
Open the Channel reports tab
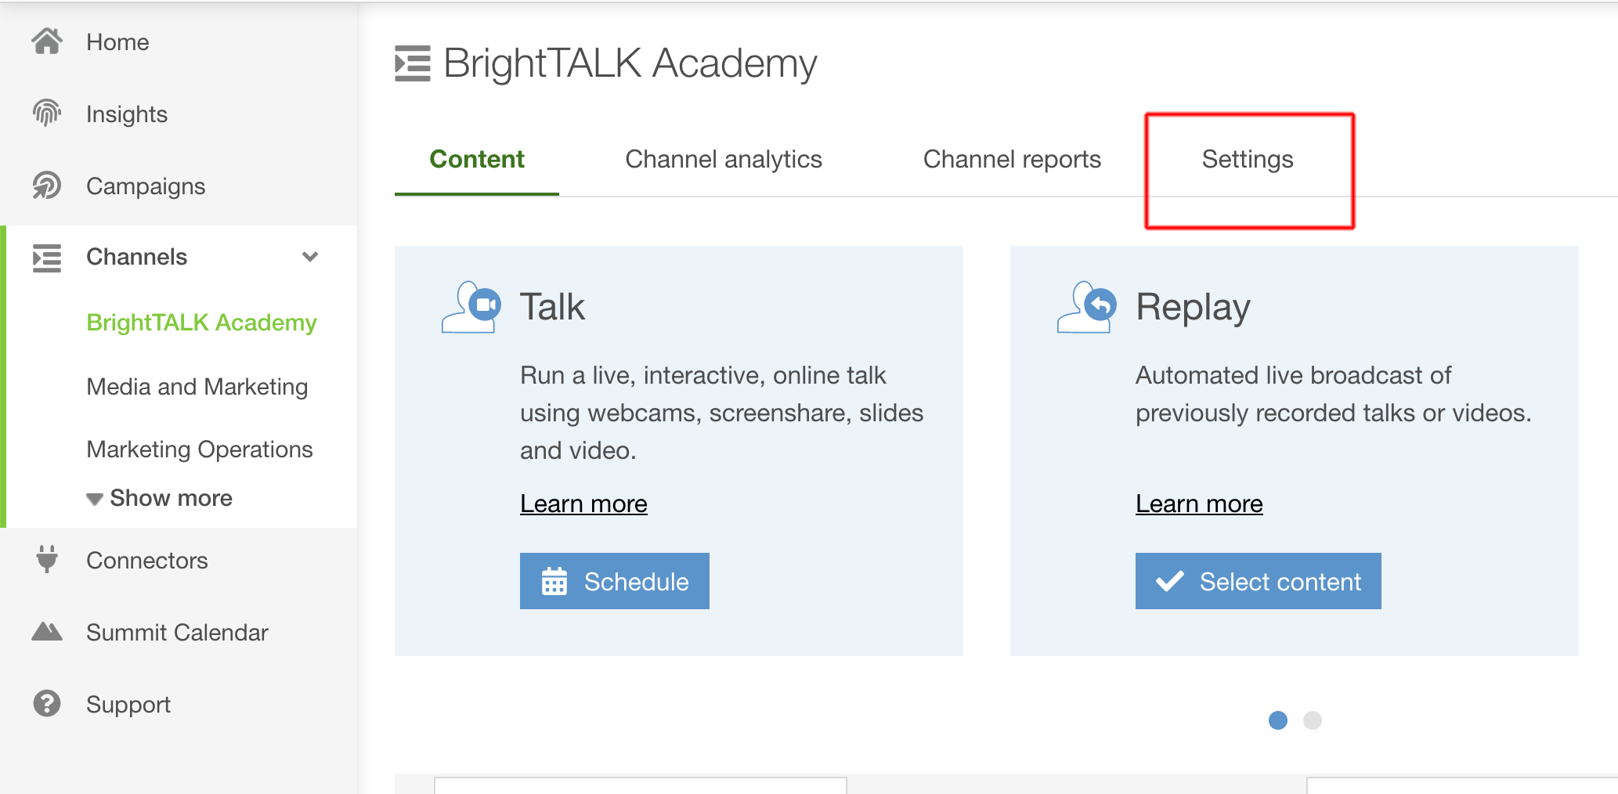click(1012, 159)
